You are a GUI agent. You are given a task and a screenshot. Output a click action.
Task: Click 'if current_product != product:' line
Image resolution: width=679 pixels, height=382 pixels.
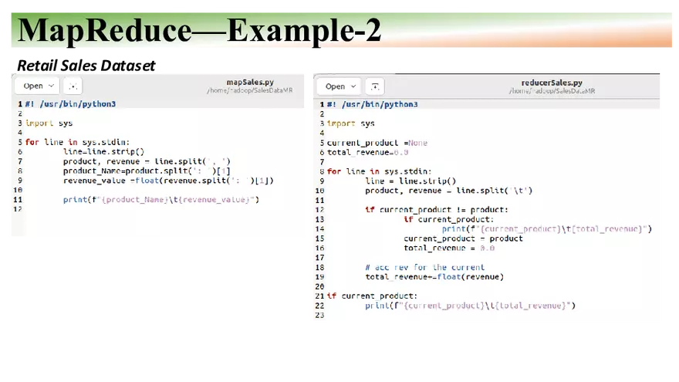[x=437, y=210]
